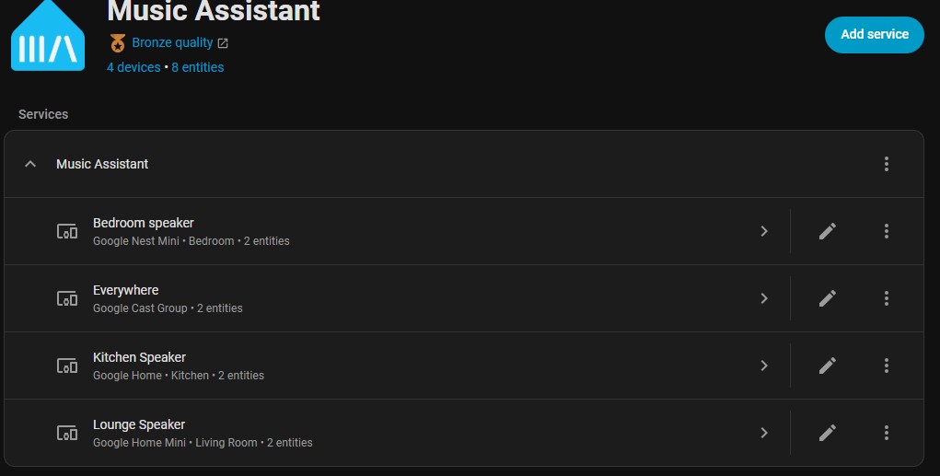Image resolution: width=940 pixels, height=476 pixels.
Task: Open Kitchen Speaker three-dot menu
Action: click(x=887, y=366)
